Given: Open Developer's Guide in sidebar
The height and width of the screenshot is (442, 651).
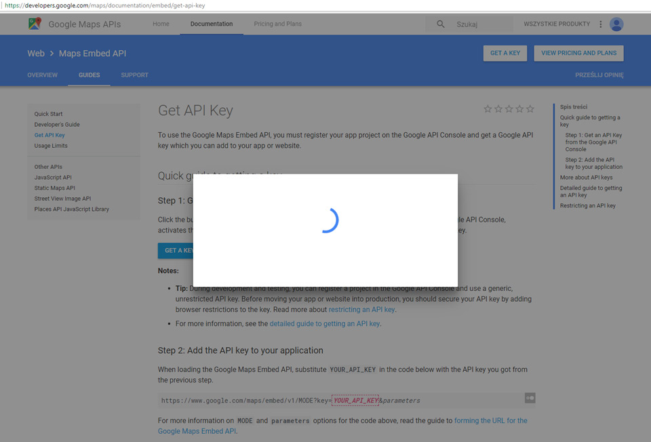Looking at the screenshot, I should [57, 125].
